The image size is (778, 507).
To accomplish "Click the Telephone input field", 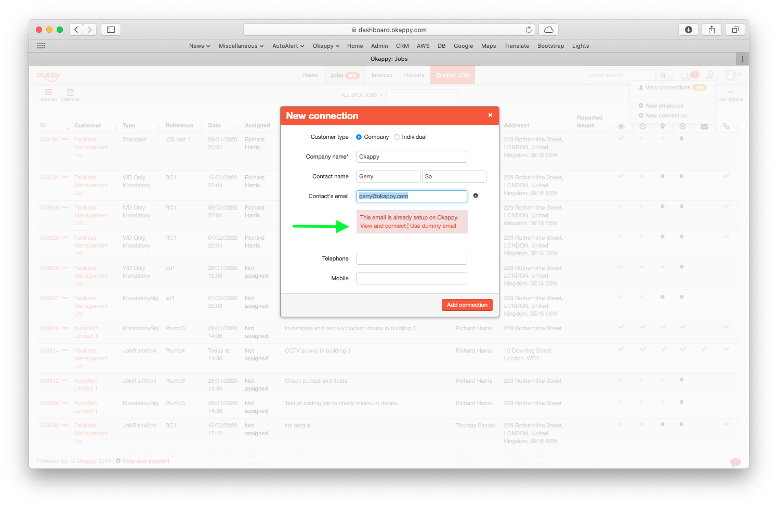I will click(x=412, y=258).
